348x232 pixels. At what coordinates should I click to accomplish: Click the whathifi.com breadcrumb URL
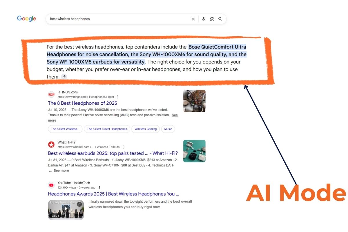click(x=88, y=147)
